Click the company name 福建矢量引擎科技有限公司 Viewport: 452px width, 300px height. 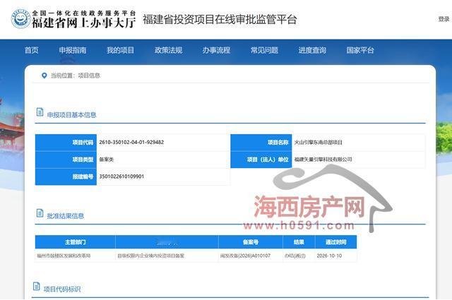[323, 160]
